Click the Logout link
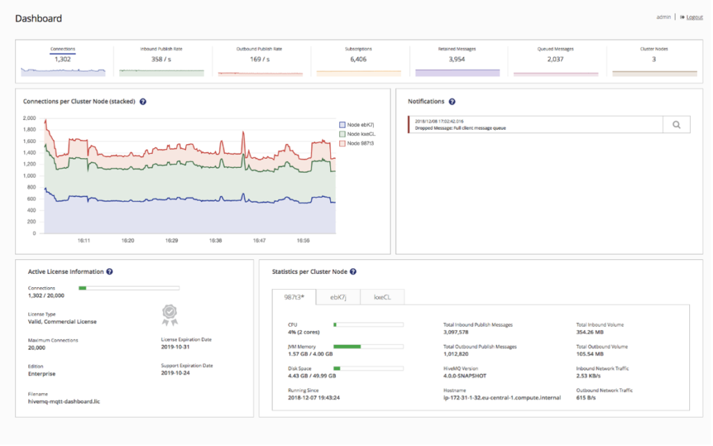 point(695,17)
